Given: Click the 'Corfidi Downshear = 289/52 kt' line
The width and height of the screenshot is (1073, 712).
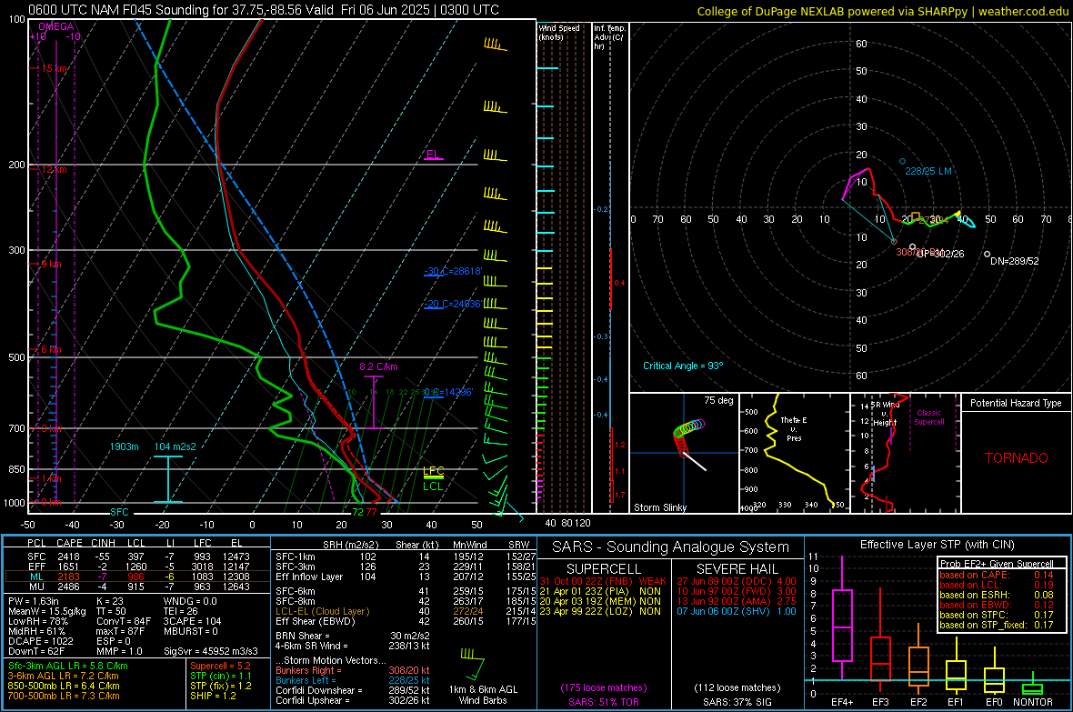Looking at the screenshot, I should click(353, 690).
